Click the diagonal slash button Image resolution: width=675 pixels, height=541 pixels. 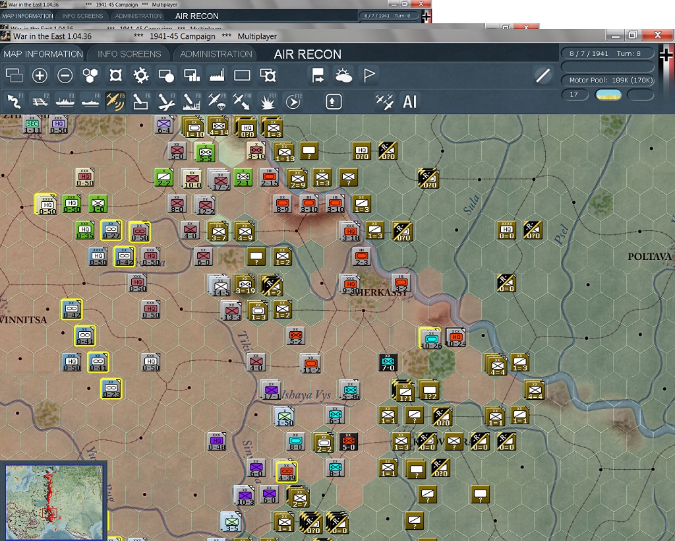543,76
